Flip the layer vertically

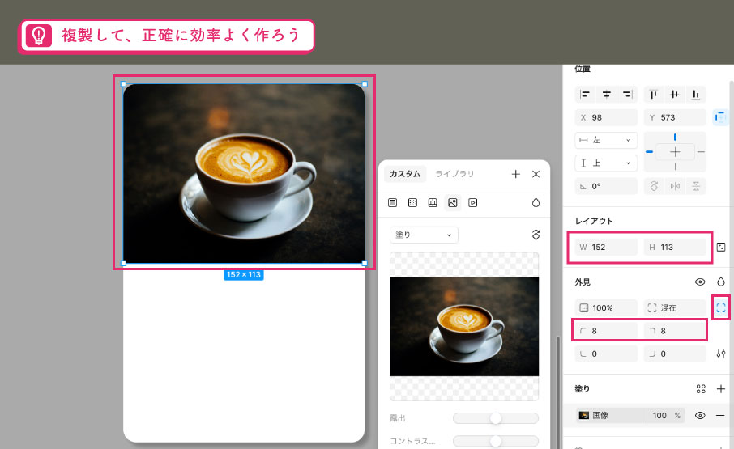pos(696,186)
